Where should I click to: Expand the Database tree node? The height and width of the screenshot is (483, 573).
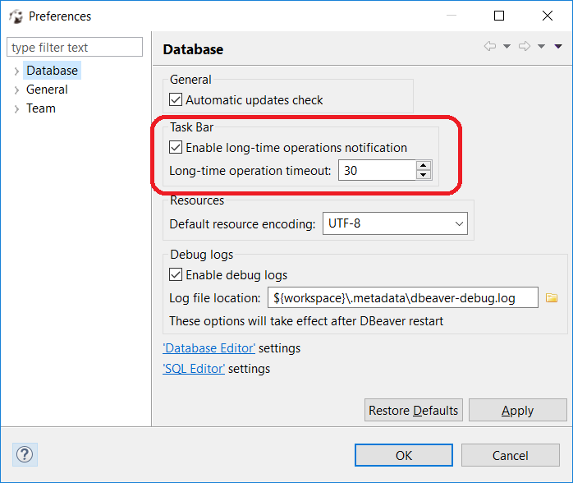[16, 71]
